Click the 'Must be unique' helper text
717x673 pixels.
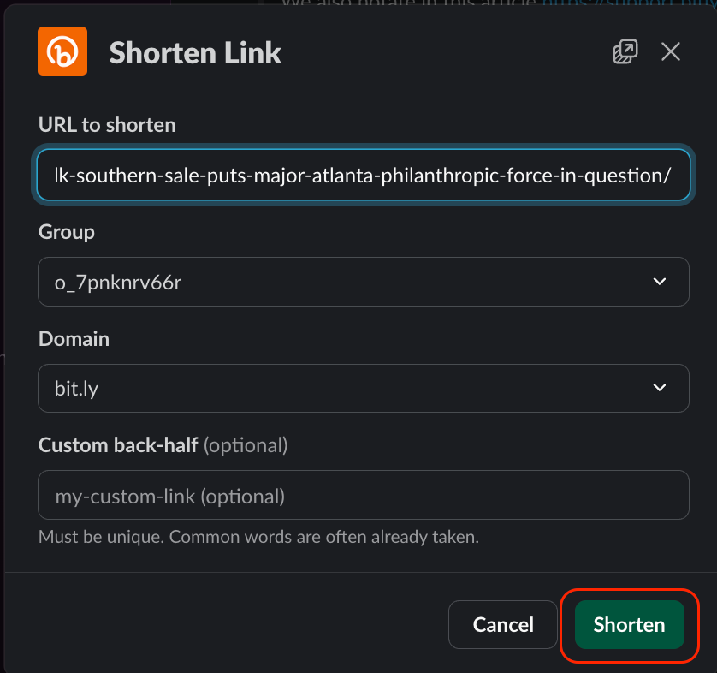click(258, 537)
